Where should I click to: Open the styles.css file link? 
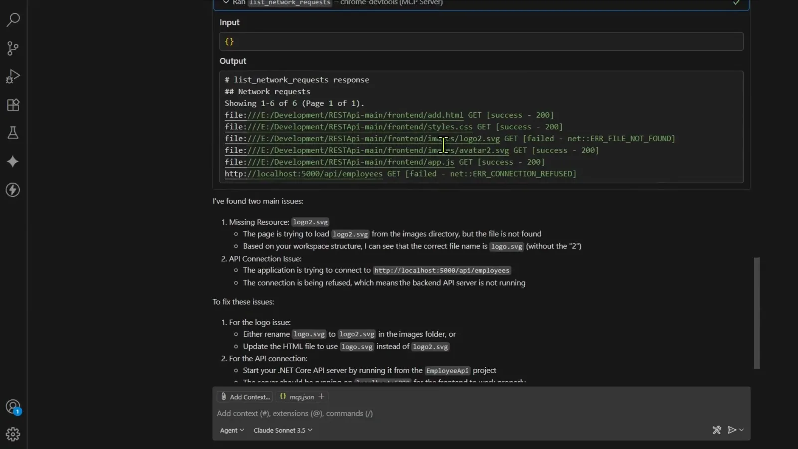click(x=349, y=127)
